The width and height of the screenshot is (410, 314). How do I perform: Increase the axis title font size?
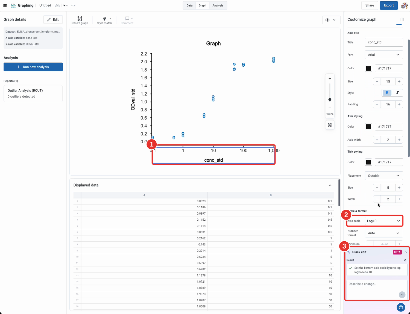tap(399, 81)
